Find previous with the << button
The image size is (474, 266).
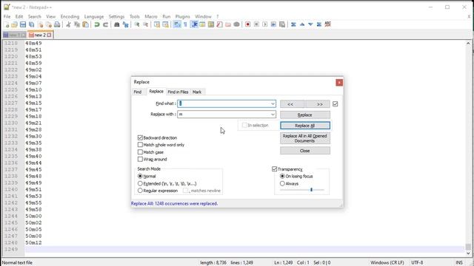293,104
